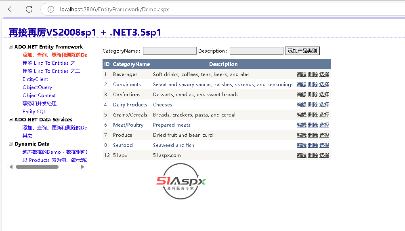Click 选择 for the Meat/Poultry row

(324, 125)
